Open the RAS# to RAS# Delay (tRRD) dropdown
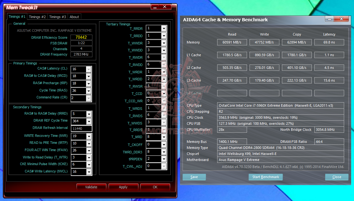Image resolution: width=354 pixels, height=201 pixels. coord(89,114)
